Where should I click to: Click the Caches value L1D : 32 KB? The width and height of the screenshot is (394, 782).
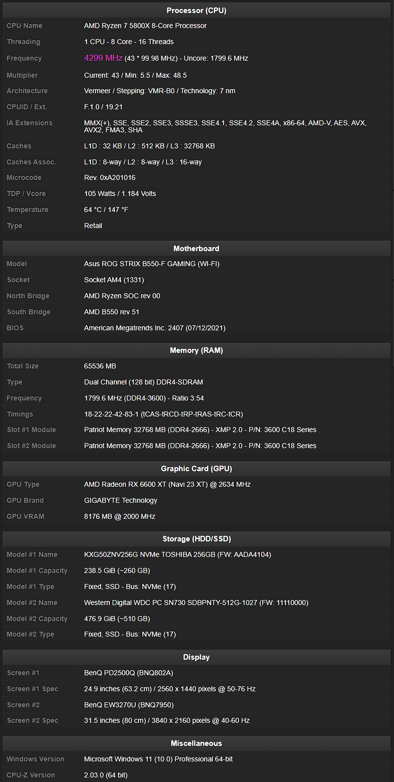[149, 146]
